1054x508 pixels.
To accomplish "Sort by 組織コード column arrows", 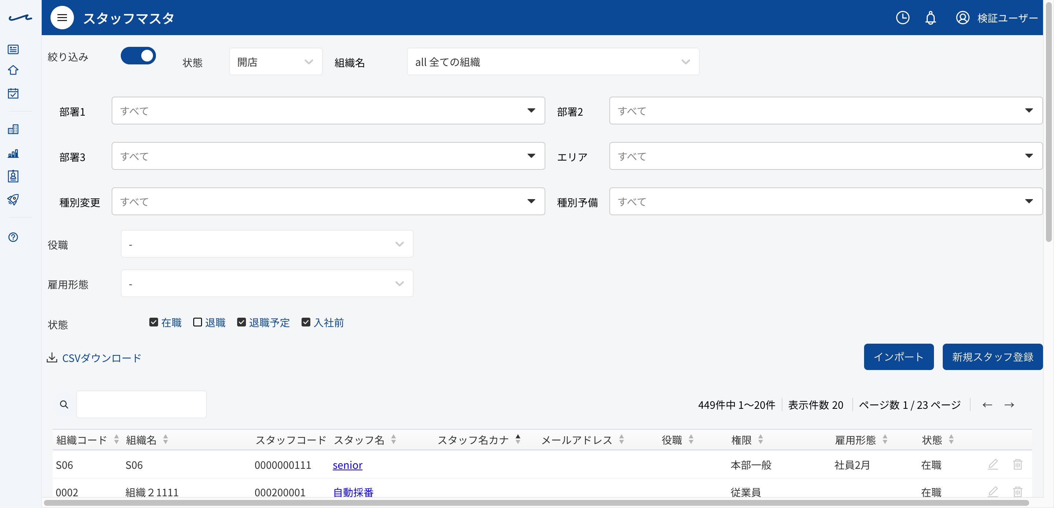I will [116, 439].
